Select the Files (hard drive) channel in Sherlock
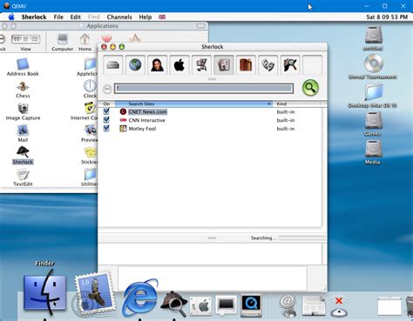 click(x=113, y=65)
